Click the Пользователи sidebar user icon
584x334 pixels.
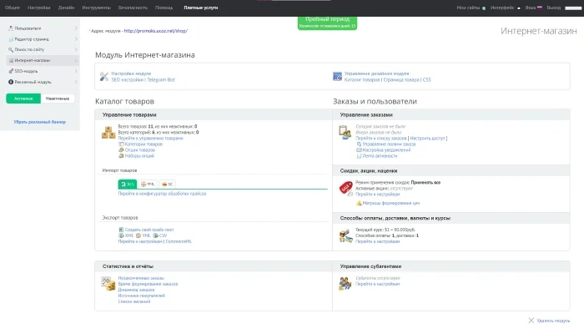tap(11, 28)
